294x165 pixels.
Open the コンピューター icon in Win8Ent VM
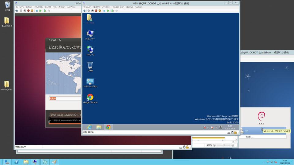coord(90,34)
